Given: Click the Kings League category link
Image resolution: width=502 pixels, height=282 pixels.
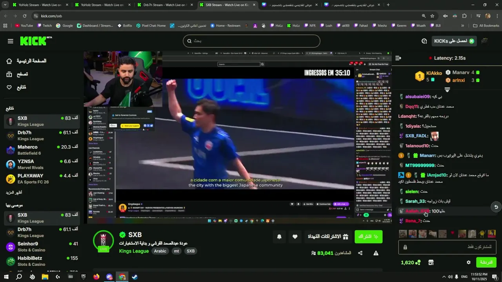Looking at the screenshot, I should (134, 251).
